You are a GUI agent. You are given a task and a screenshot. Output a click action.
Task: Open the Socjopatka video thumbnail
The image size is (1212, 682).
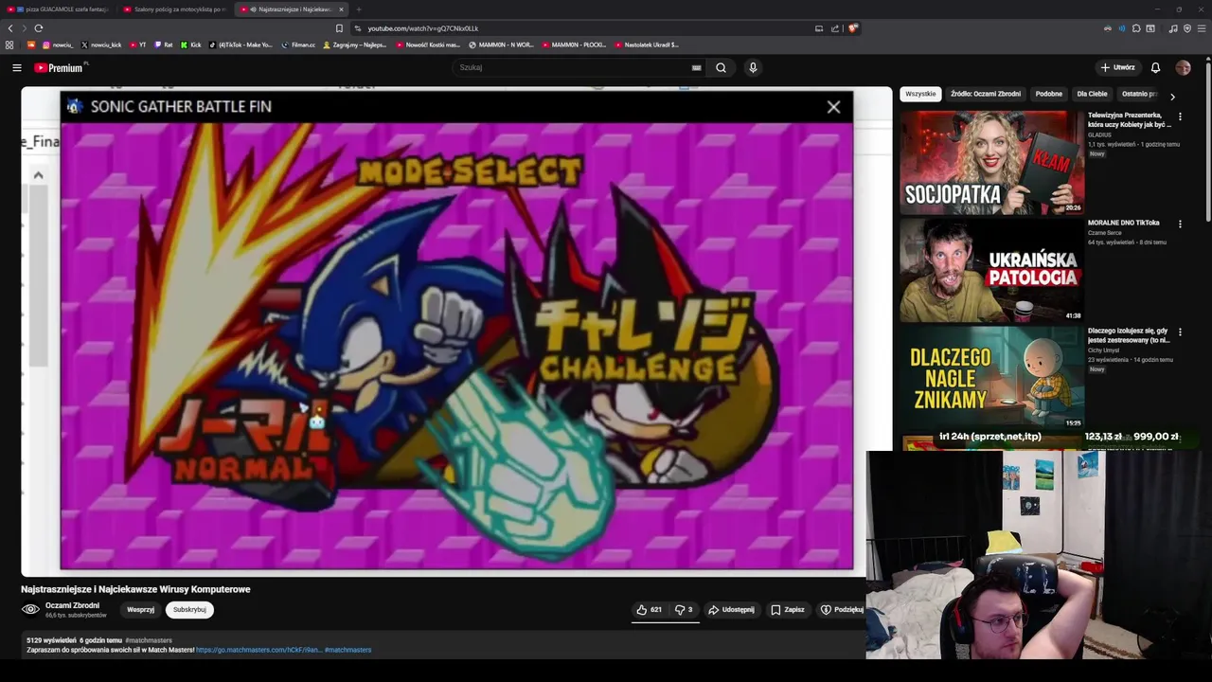coord(991,162)
